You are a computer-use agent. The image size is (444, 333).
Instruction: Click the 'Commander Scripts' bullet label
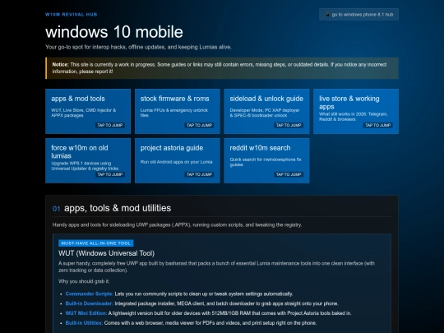point(89,294)
